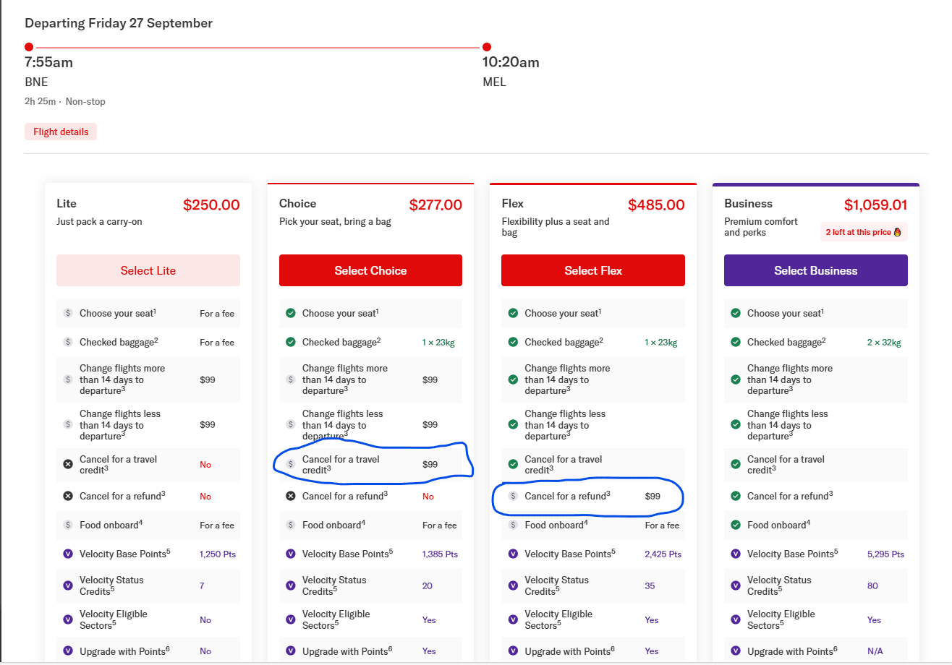Click dollar icon beside Lite Checked baggage
Screen dimensions: 952x665
(x=68, y=342)
